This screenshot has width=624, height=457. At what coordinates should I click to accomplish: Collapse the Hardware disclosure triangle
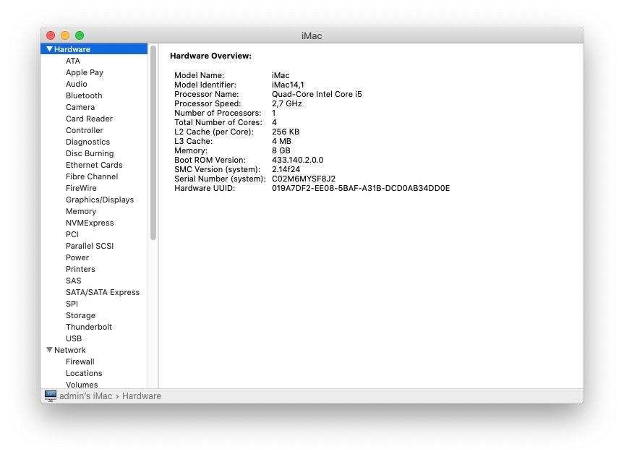pyautogui.click(x=49, y=49)
